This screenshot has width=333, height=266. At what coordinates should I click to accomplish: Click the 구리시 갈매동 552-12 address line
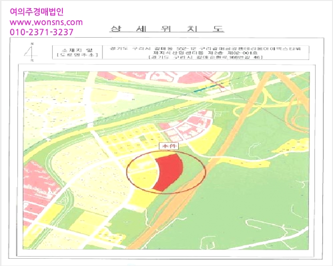[x=205, y=48]
